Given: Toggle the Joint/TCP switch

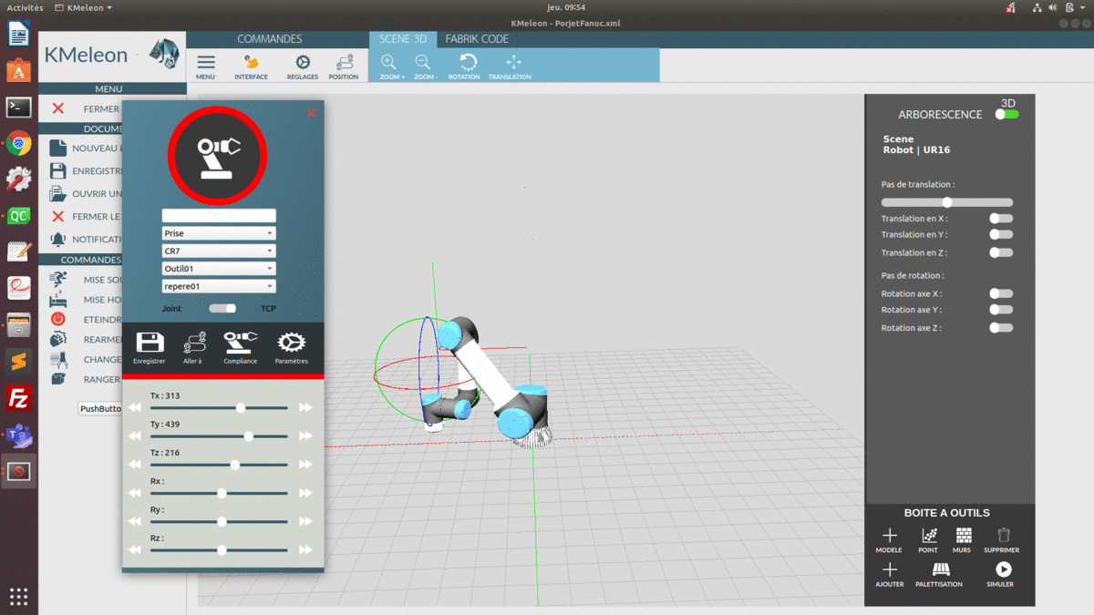Looking at the screenshot, I should [x=222, y=309].
